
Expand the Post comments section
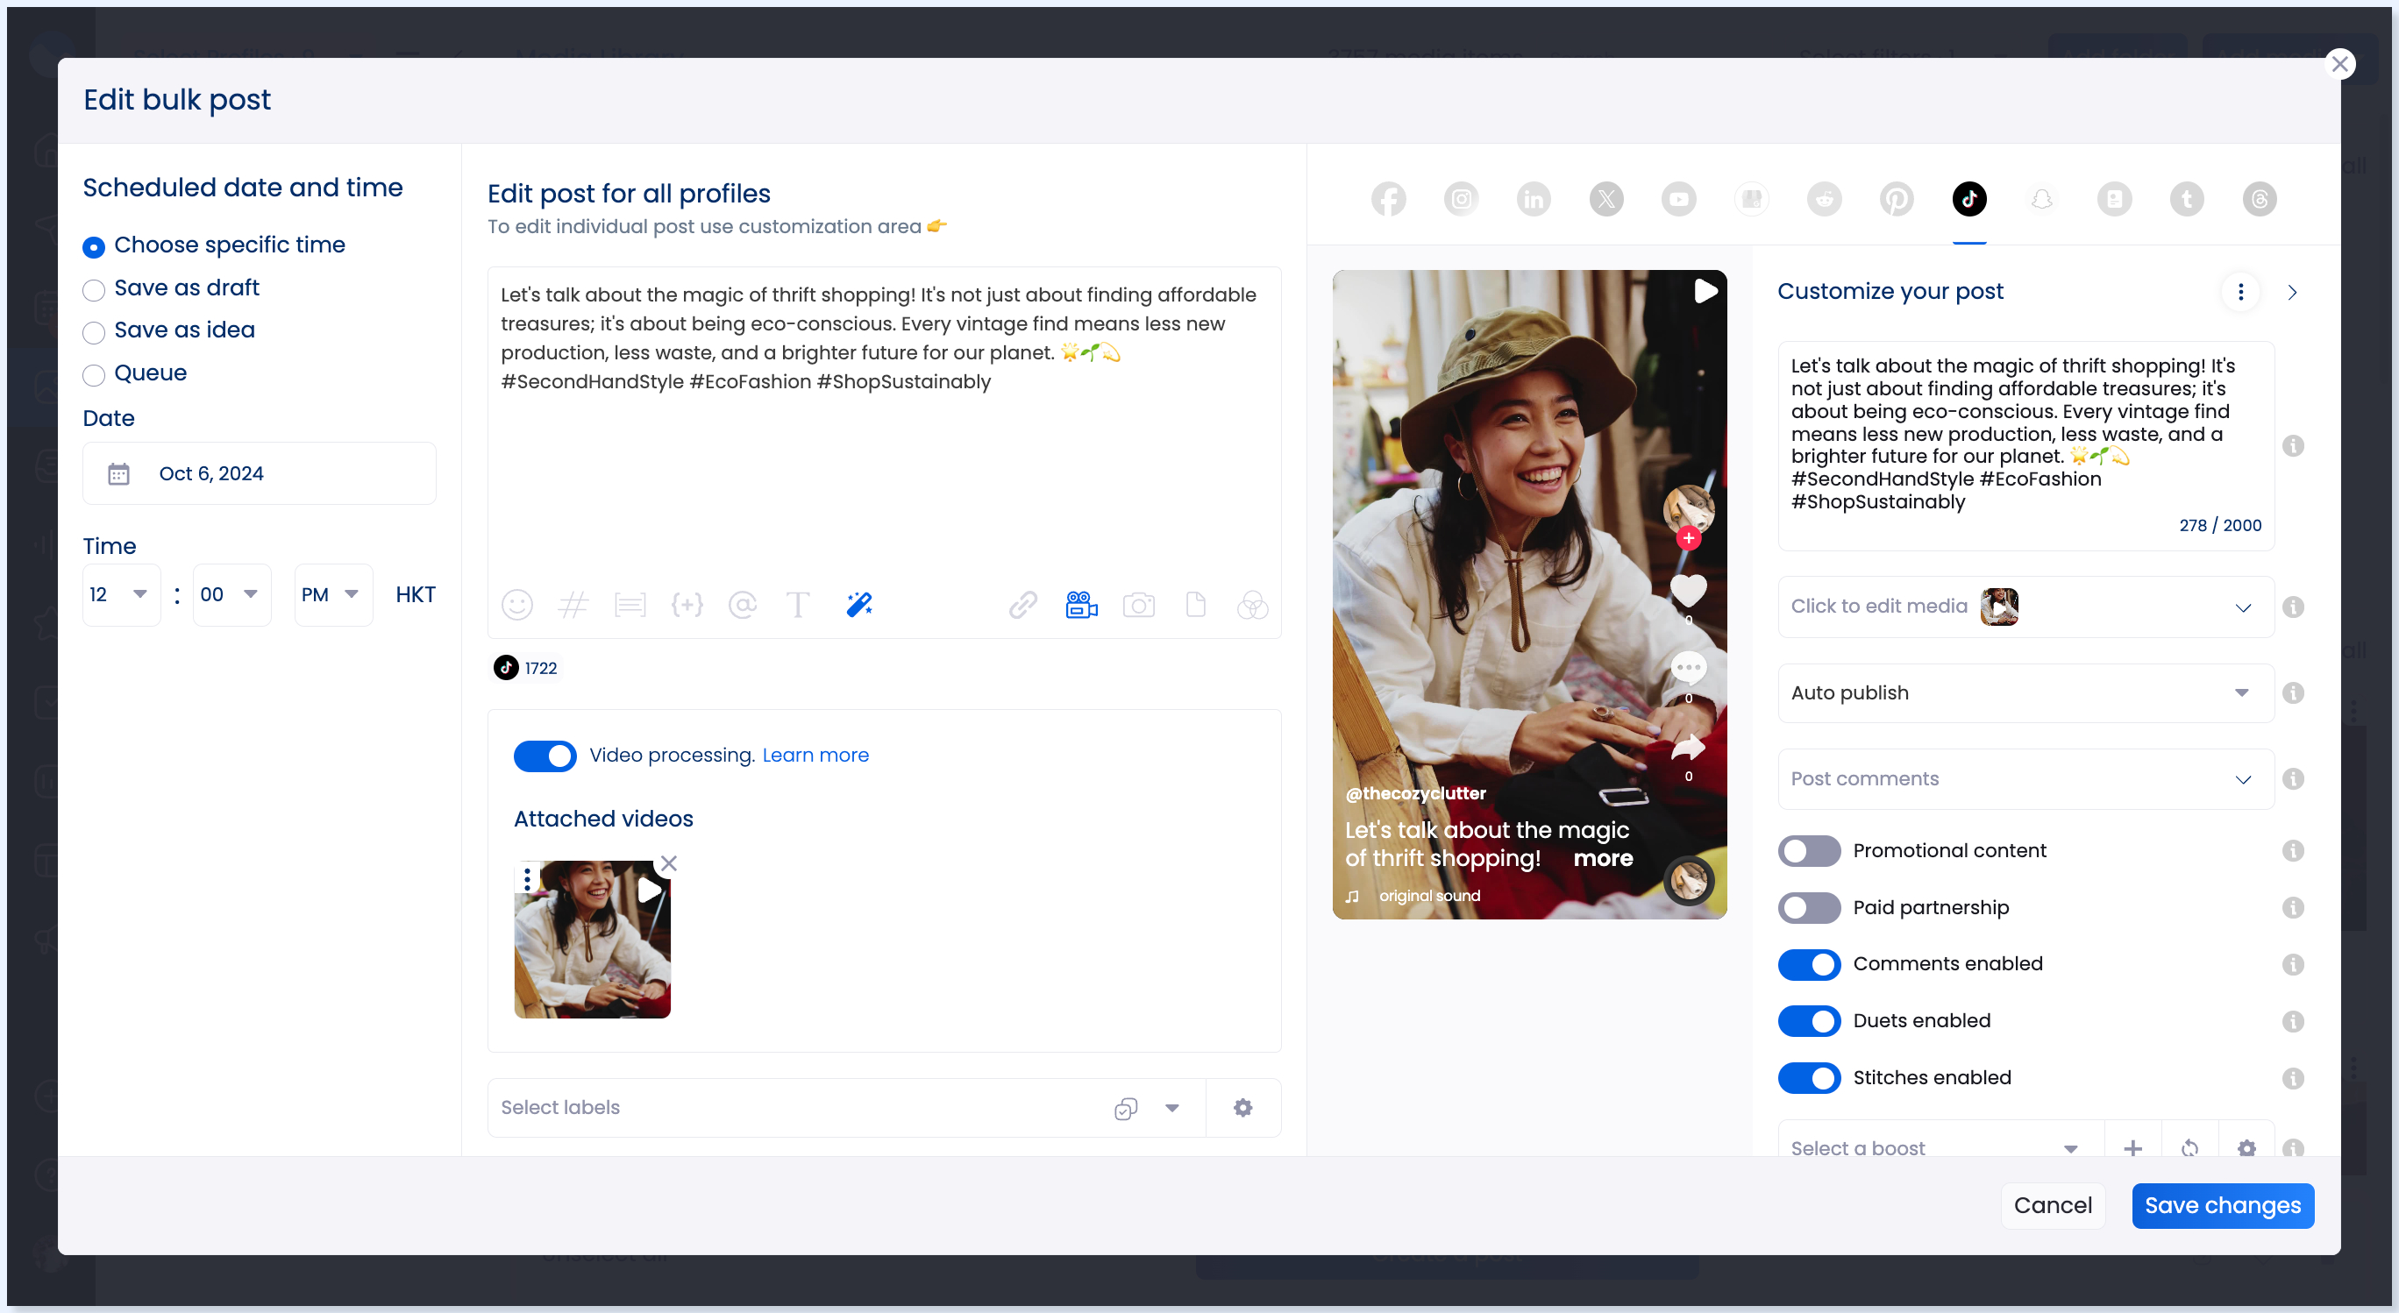click(2025, 778)
